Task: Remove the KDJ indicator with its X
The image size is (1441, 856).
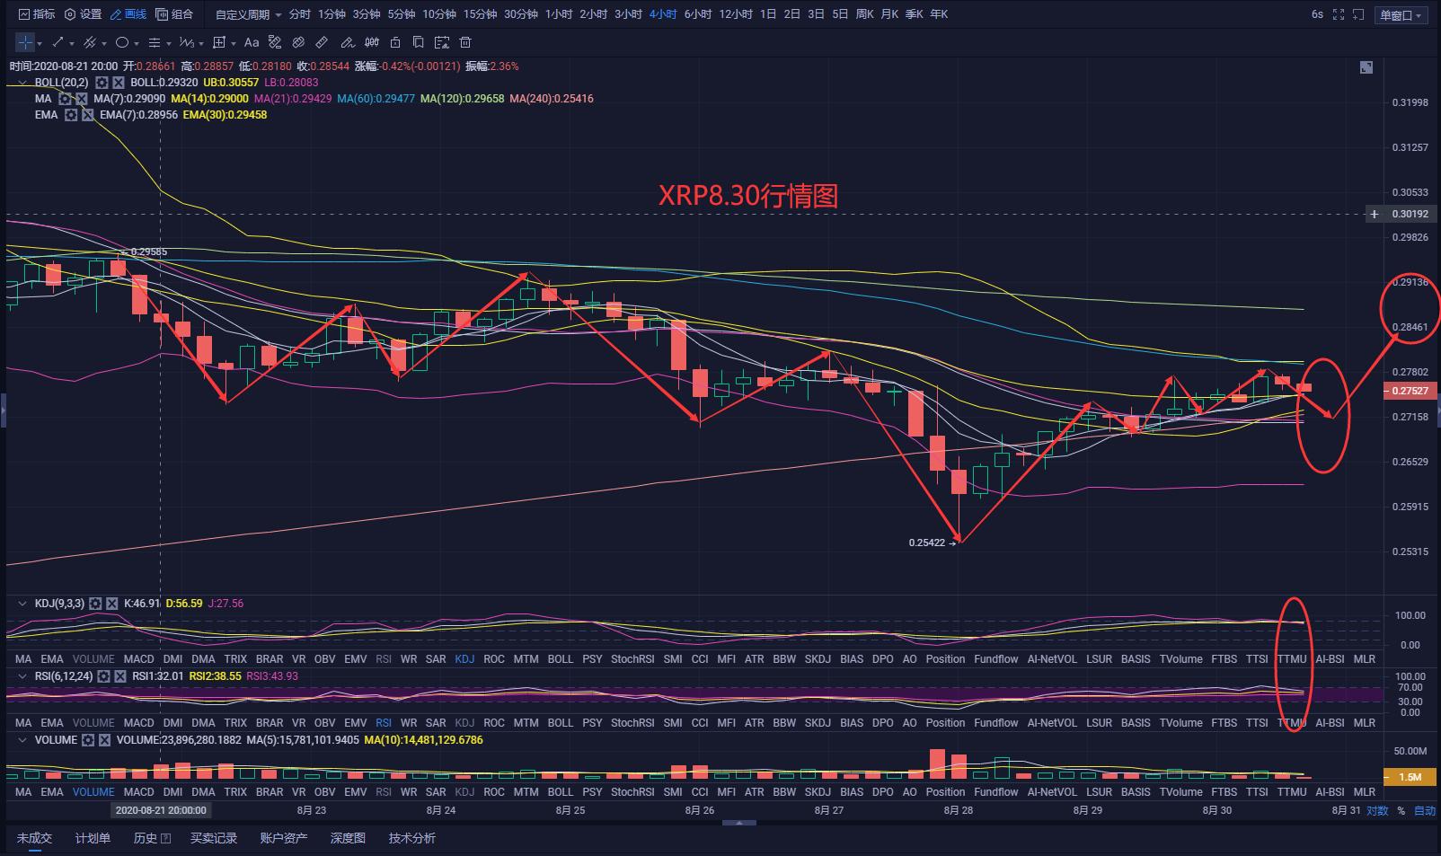Action: tap(112, 604)
